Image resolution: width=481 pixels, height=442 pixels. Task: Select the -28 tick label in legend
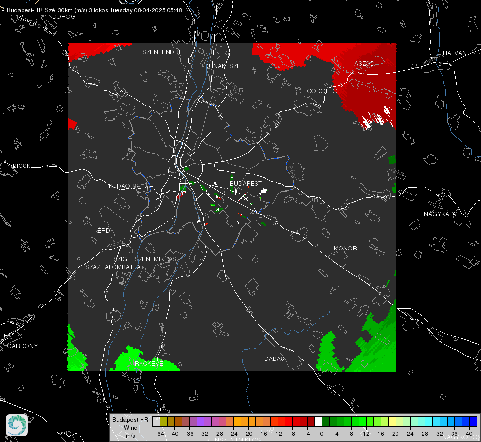(219, 434)
